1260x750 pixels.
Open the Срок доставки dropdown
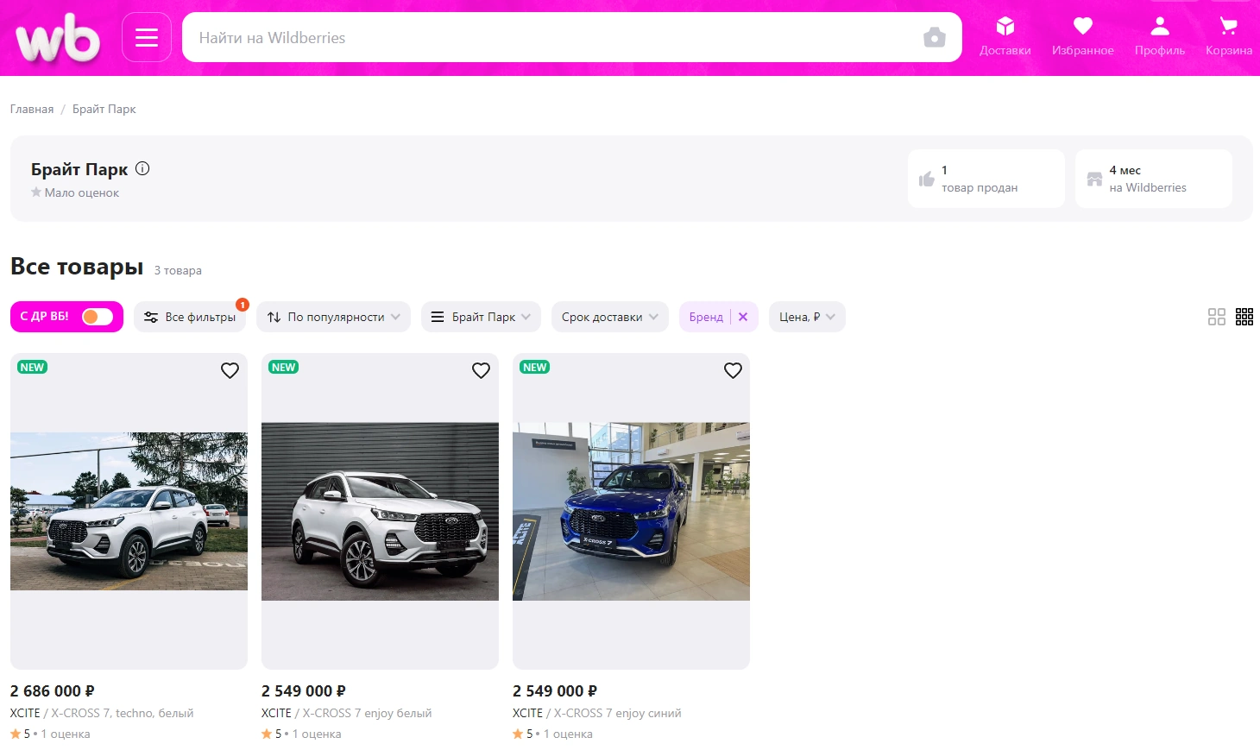pyautogui.click(x=609, y=317)
